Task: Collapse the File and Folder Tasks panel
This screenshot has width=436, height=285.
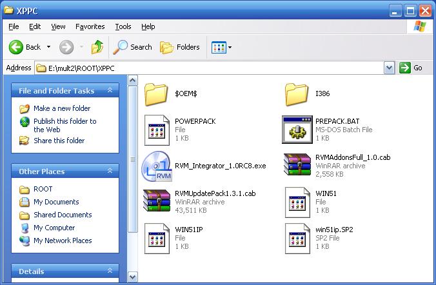Action: (110, 90)
